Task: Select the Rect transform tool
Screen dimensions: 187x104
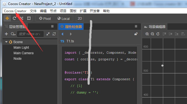Action: coord(29,18)
